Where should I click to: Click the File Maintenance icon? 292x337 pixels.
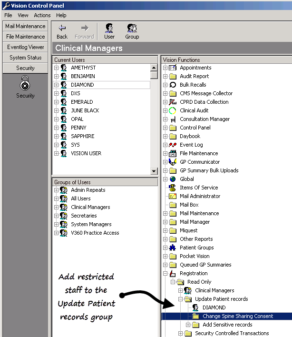point(173,153)
